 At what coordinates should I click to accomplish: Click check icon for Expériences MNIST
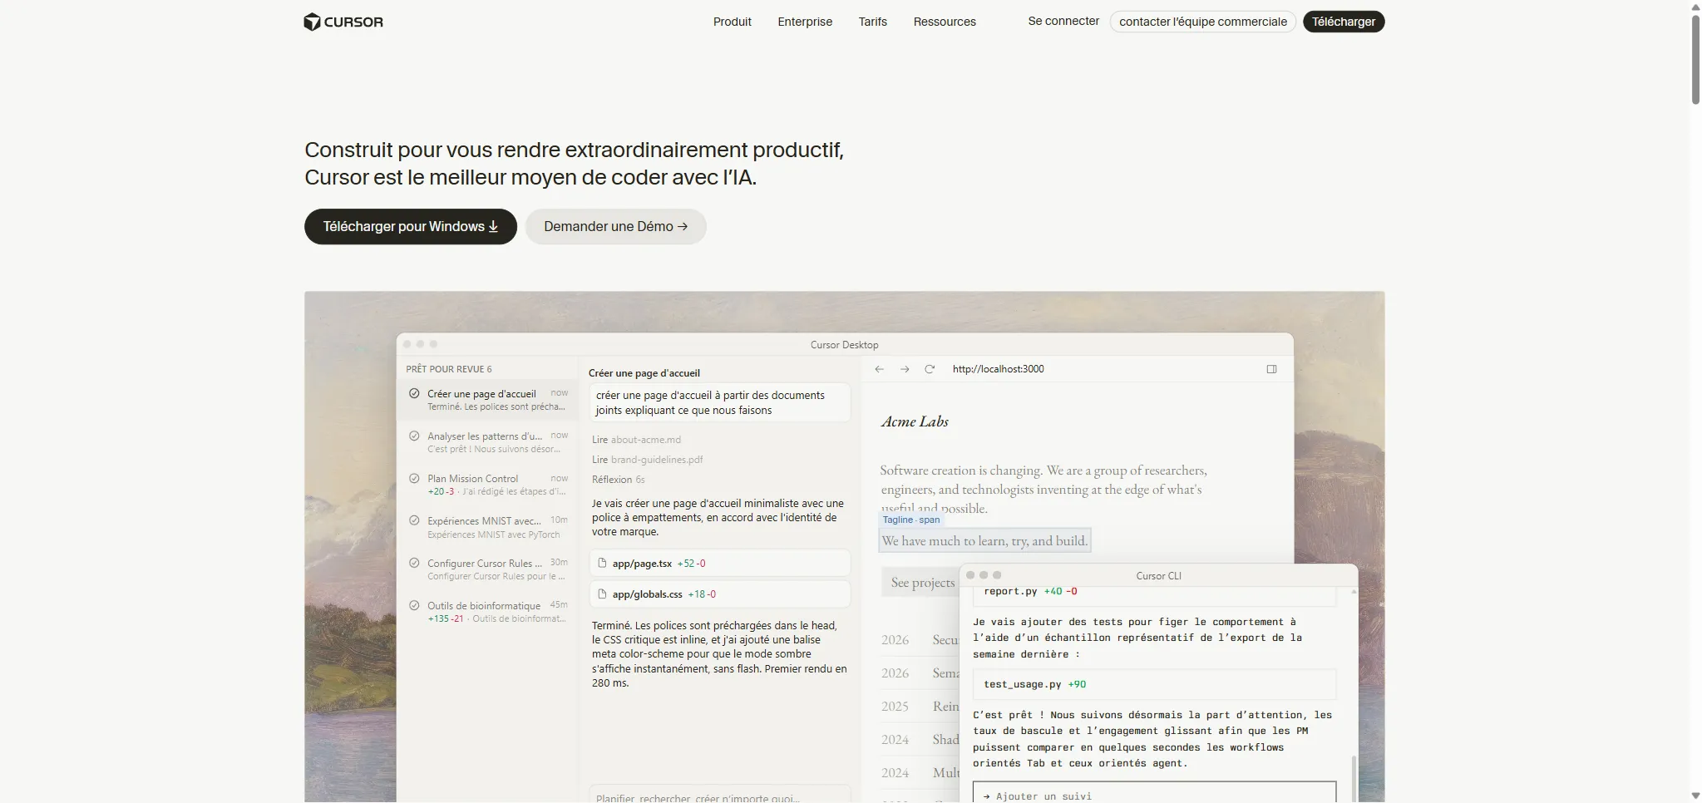click(414, 520)
